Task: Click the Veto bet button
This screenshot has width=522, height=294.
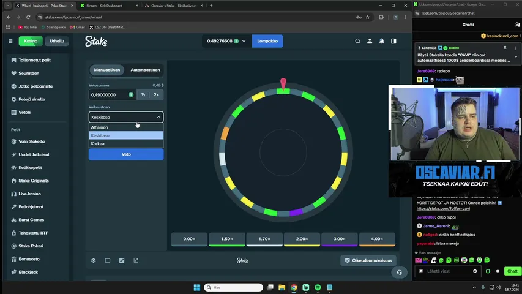Action: [126, 154]
